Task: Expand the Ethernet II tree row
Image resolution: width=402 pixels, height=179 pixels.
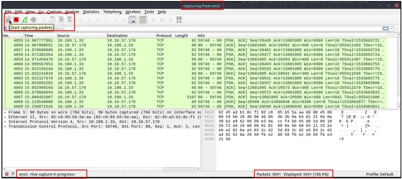Action: pyautogui.click(x=6, y=117)
